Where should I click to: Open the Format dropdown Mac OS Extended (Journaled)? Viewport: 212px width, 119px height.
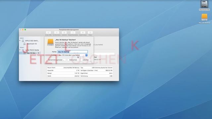click(x=73, y=55)
